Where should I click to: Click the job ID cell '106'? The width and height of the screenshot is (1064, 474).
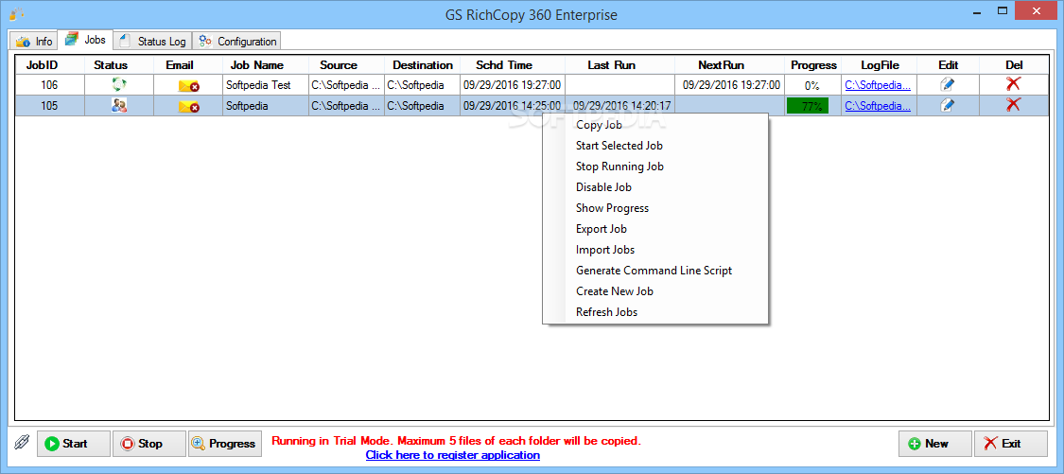[x=49, y=85]
